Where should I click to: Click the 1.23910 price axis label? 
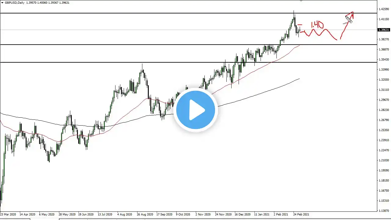click(384, 140)
